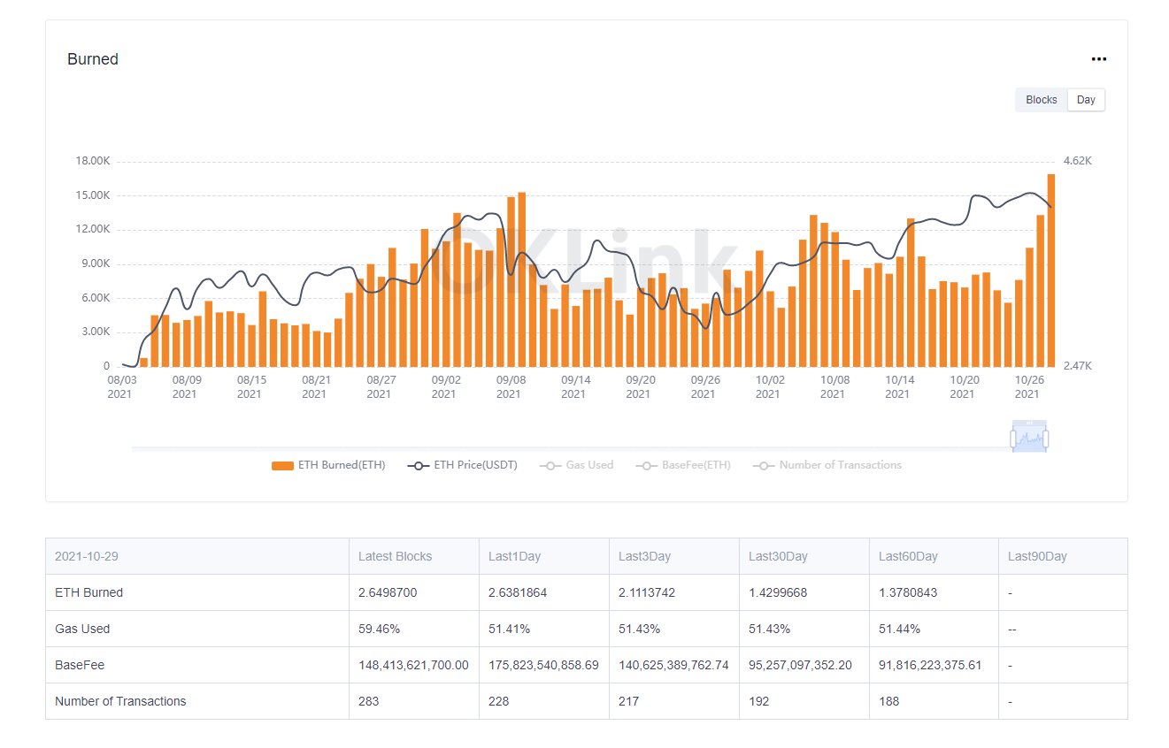1169x748 pixels.
Task: Click transactions count 192
Action: click(x=758, y=701)
